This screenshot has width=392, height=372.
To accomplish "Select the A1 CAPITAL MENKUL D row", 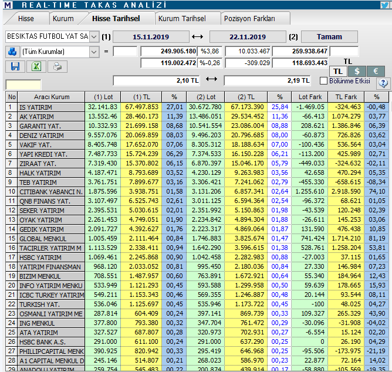I will tap(197, 361).
